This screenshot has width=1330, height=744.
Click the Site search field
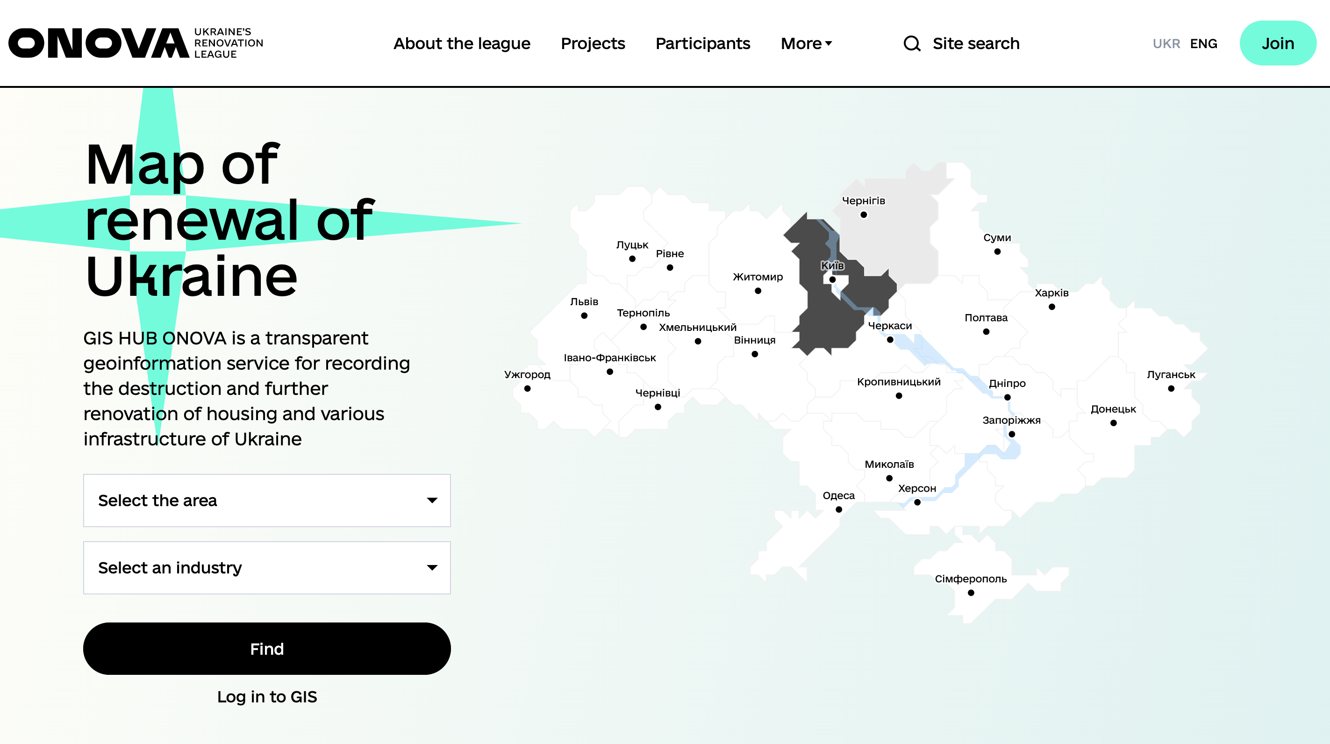pos(976,43)
